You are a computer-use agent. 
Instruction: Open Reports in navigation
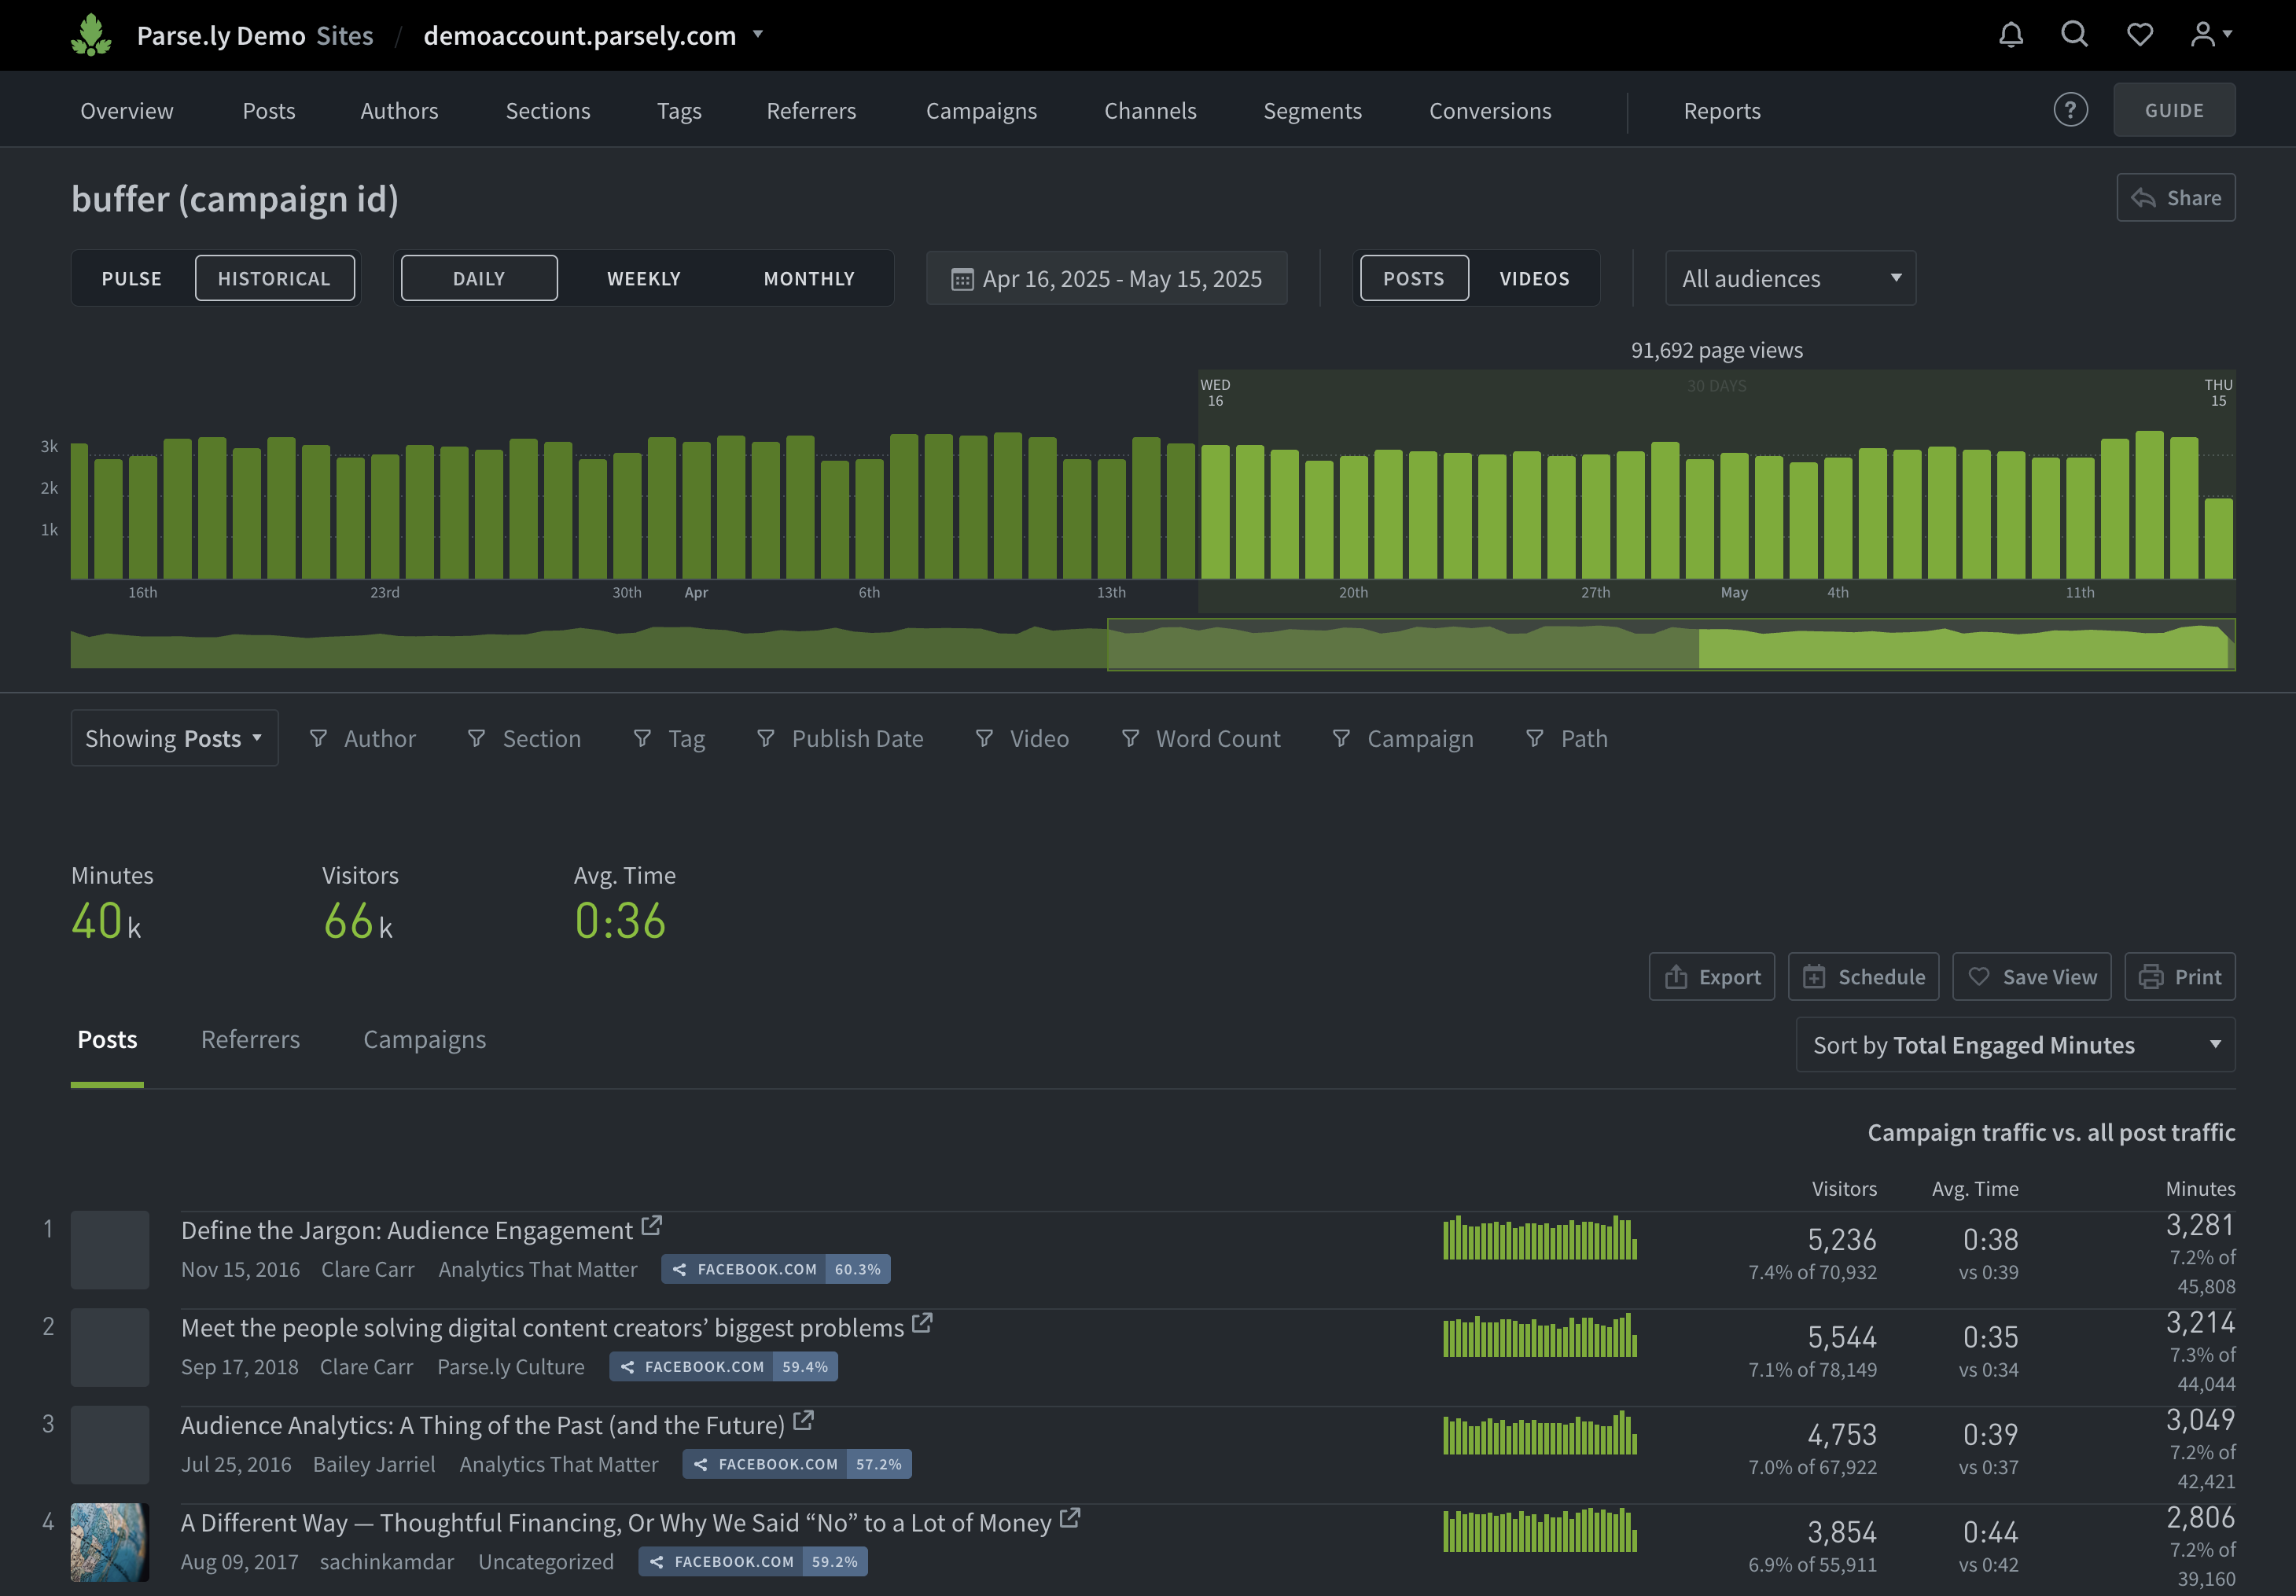[1722, 110]
